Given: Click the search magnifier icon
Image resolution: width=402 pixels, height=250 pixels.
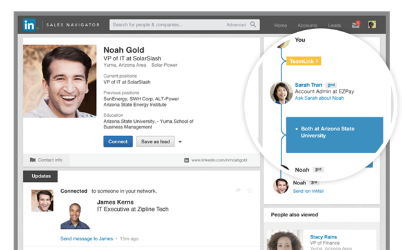Looking at the screenshot, I should (x=253, y=24).
